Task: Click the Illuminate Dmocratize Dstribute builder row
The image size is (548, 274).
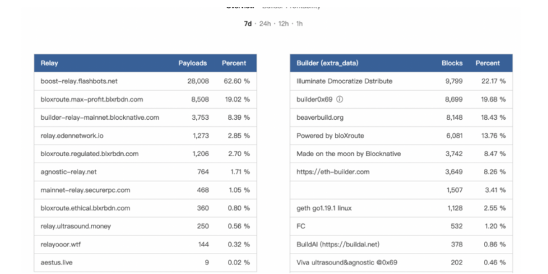Action: pos(401,81)
